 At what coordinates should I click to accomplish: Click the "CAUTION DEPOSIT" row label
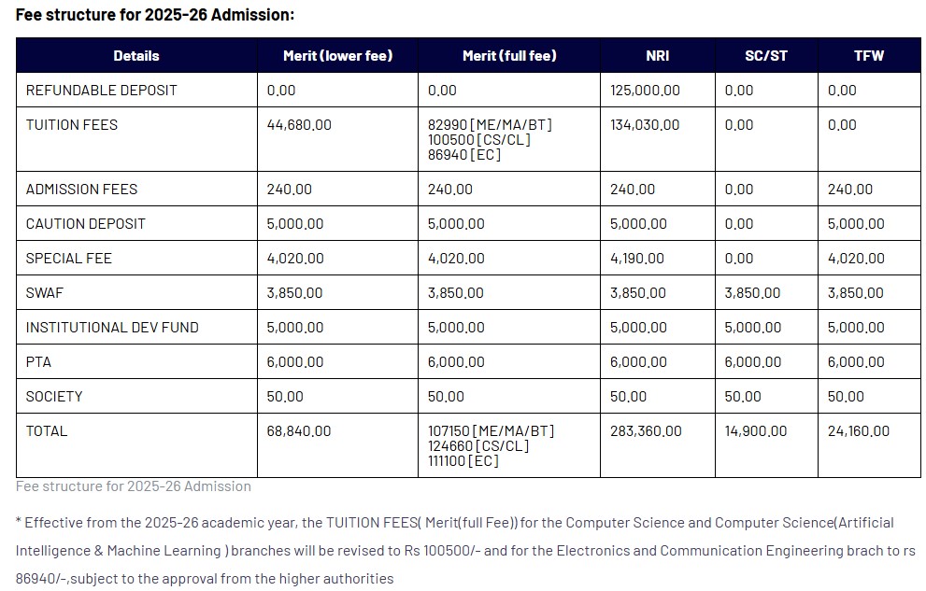(86, 224)
